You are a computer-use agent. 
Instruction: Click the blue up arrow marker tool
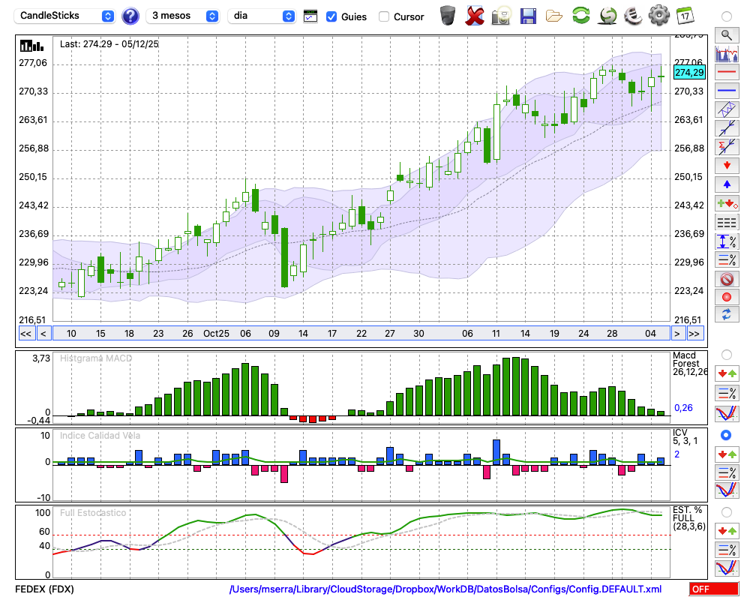click(x=727, y=184)
